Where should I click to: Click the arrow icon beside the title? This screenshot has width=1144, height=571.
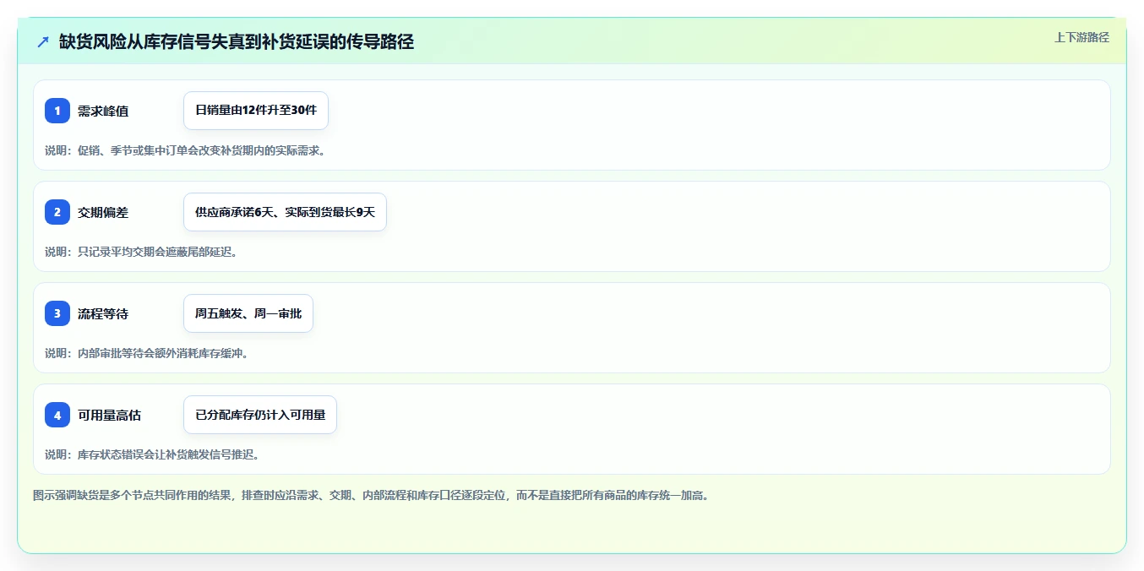coord(43,41)
